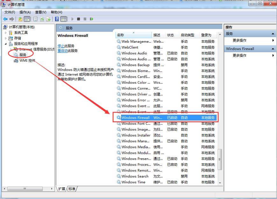277x199 pixels.
Task: Click the gear icon of Windows Audio
Action: click(x=119, y=53)
